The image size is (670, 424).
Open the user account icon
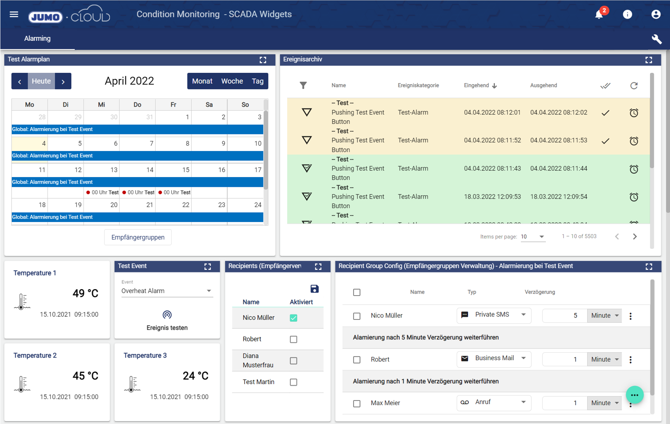tap(656, 14)
